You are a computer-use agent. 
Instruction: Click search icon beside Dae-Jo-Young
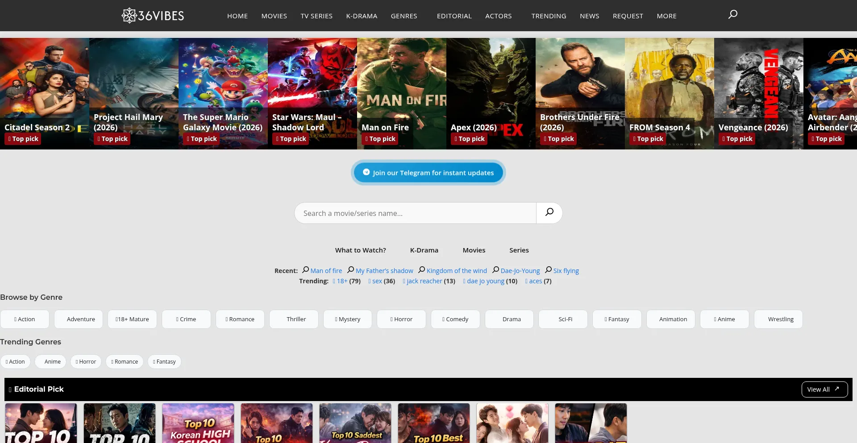[x=496, y=270]
